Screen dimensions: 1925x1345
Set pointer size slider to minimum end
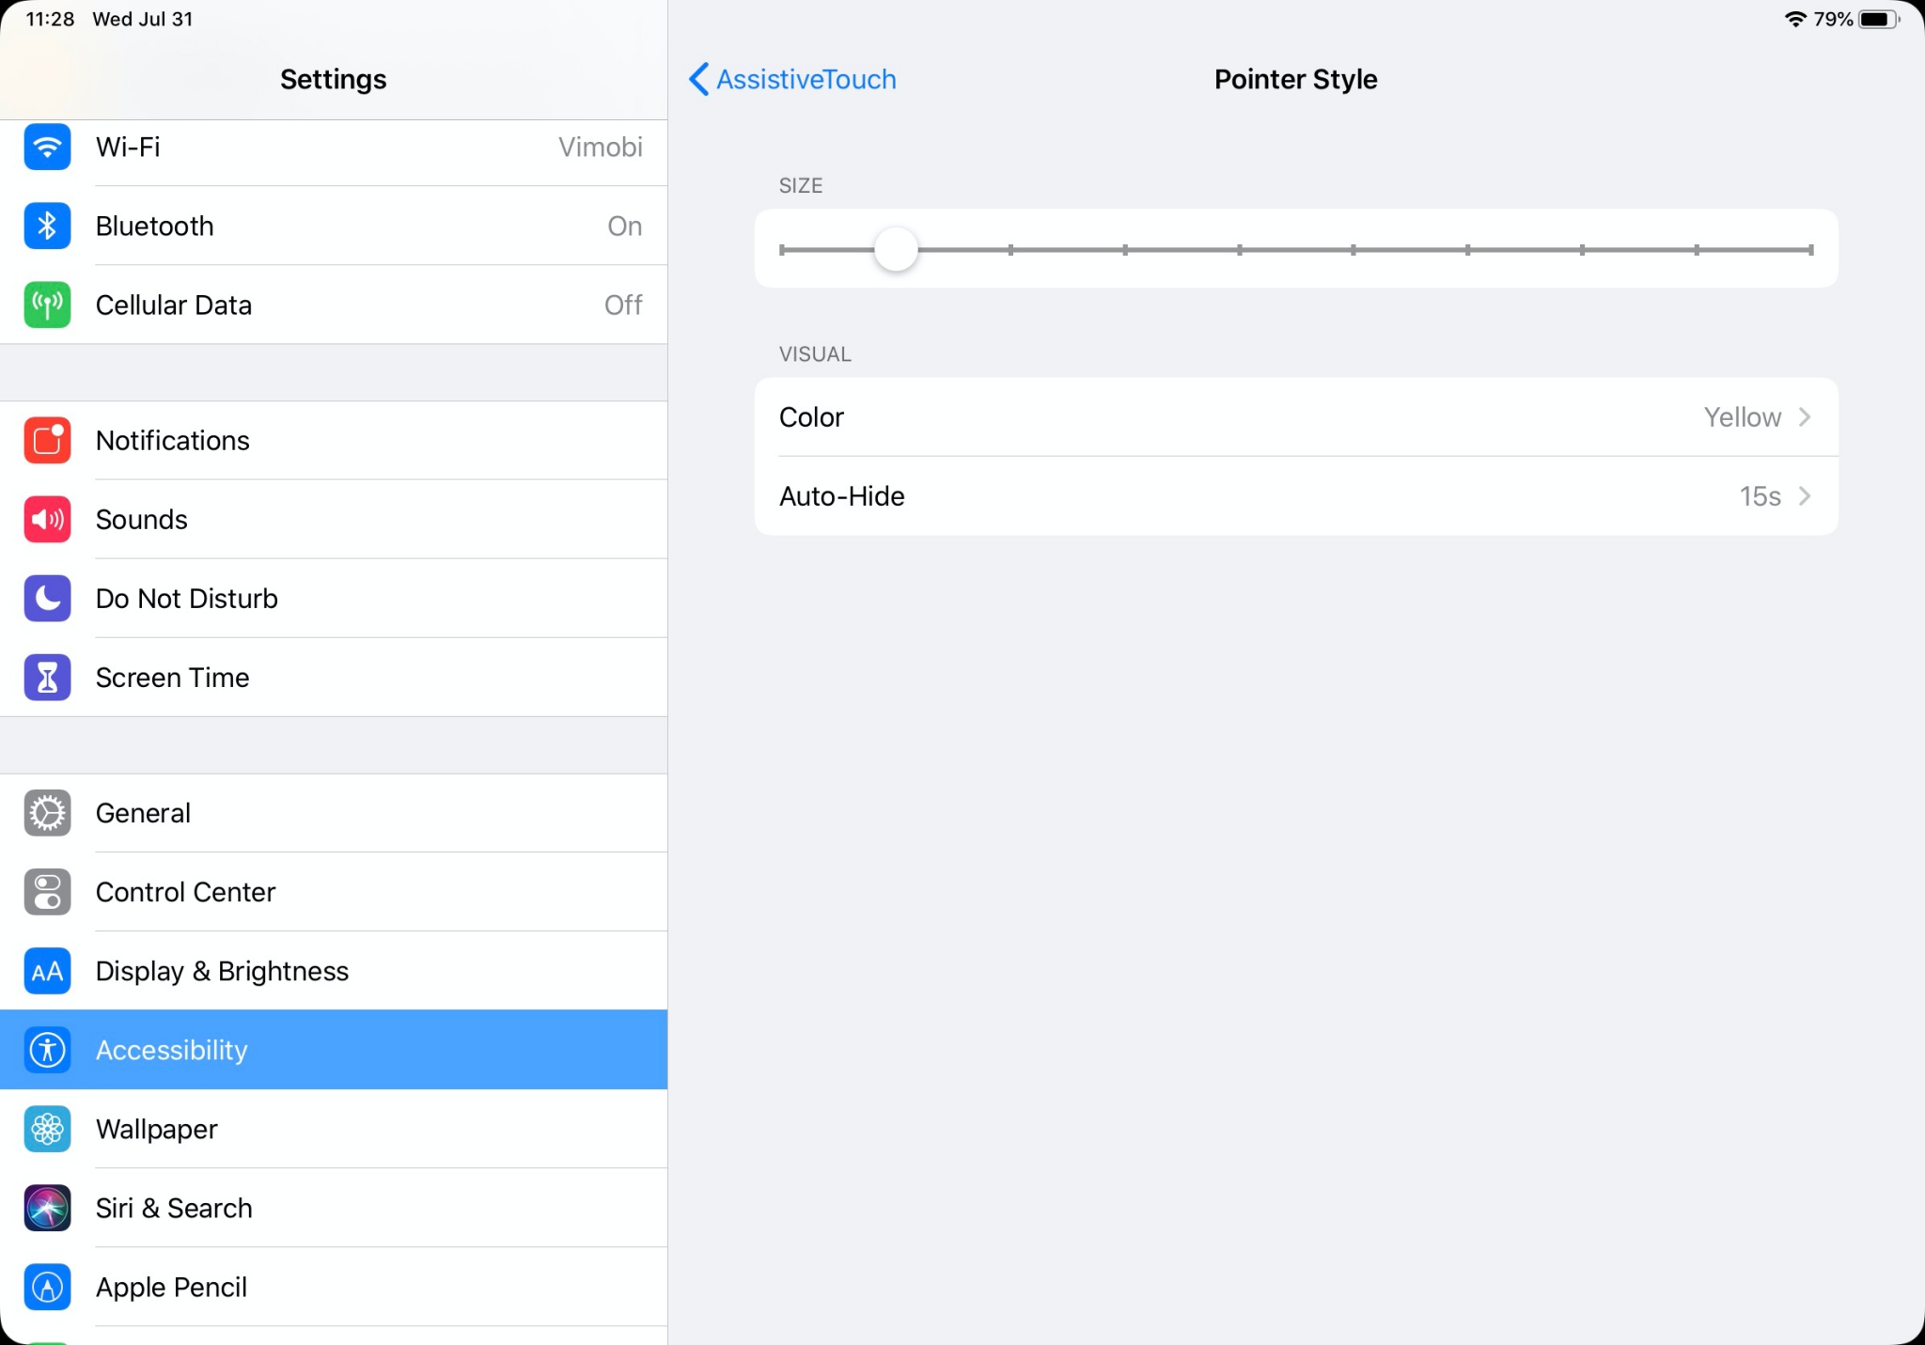pos(782,249)
